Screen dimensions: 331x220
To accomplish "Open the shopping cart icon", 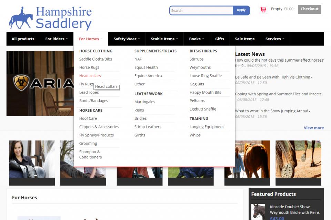I will click(x=263, y=10).
